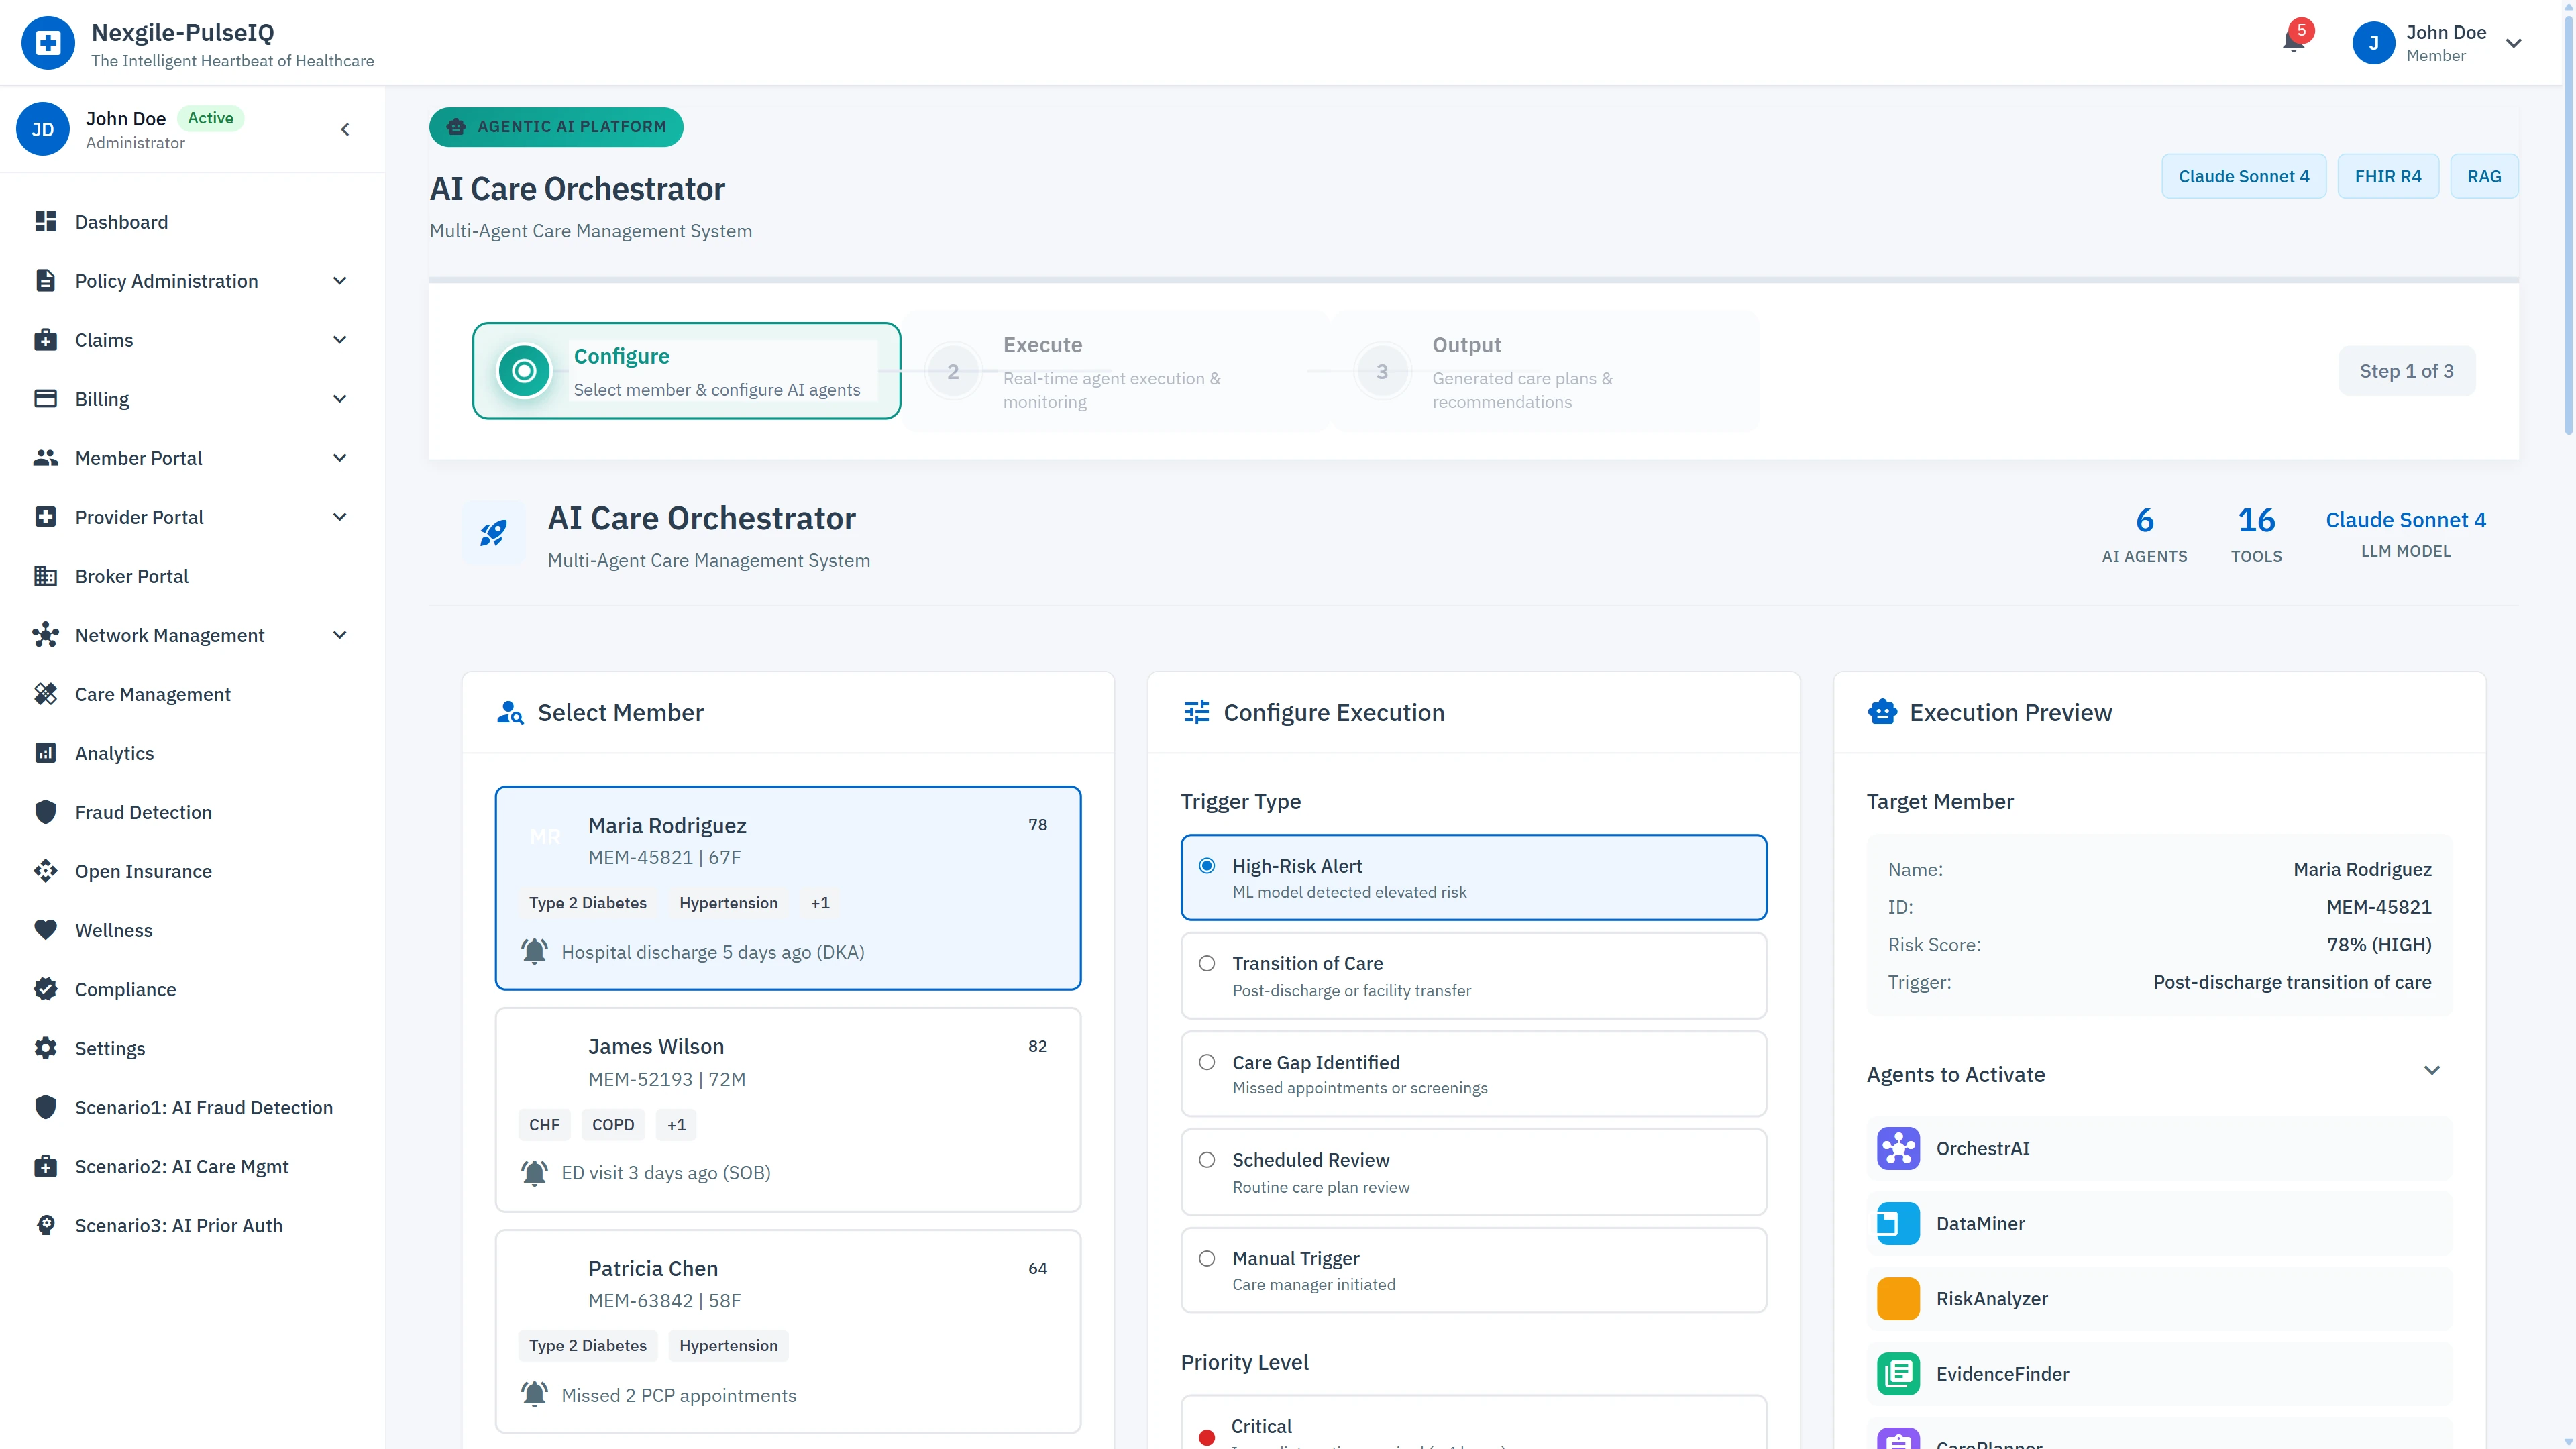Open the Wellness heart icon

click(46, 929)
